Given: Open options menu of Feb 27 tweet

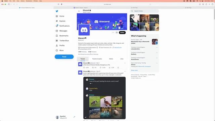Looking at the screenshot, I should (125, 71).
